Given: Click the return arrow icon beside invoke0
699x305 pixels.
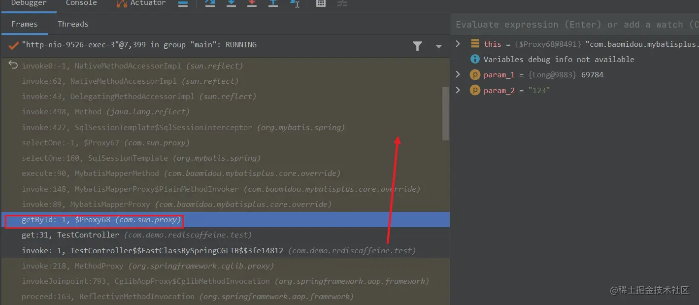Looking at the screenshot, I should coord(13,65).
